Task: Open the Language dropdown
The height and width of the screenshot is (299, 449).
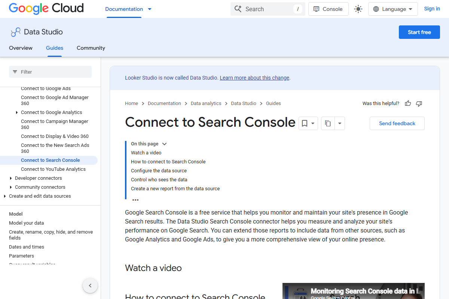Action: point(393,9)
